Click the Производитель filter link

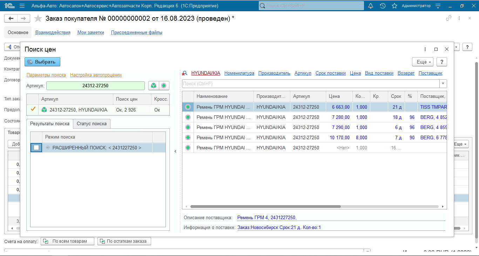click(x=274, y=73)
